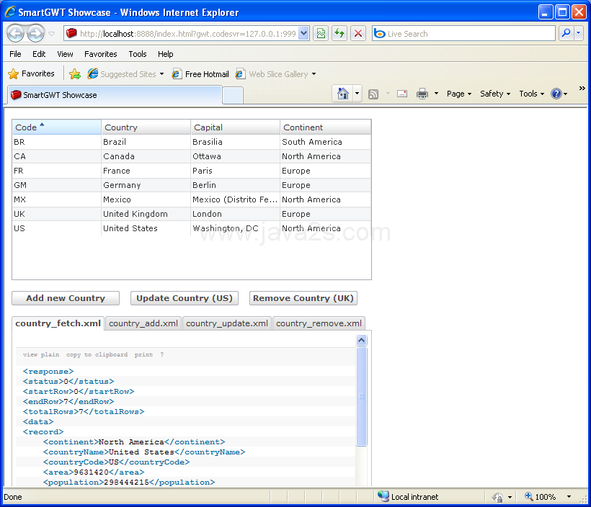Switch to the country_fetch.xml tab
The width and height of the screenshot is (591, 507).
click(x=58, y=323)
